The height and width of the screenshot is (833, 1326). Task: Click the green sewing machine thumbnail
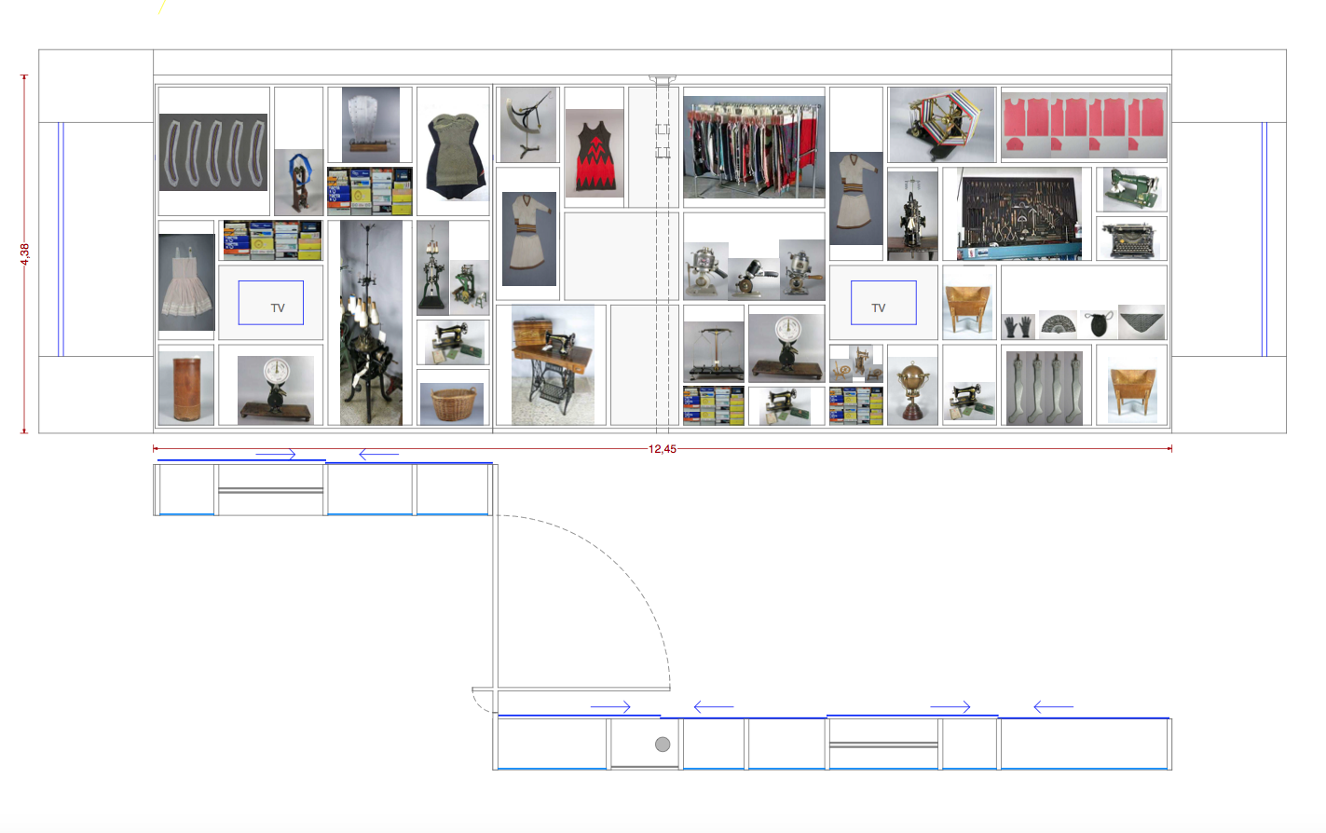click(x=1131, y=189)
